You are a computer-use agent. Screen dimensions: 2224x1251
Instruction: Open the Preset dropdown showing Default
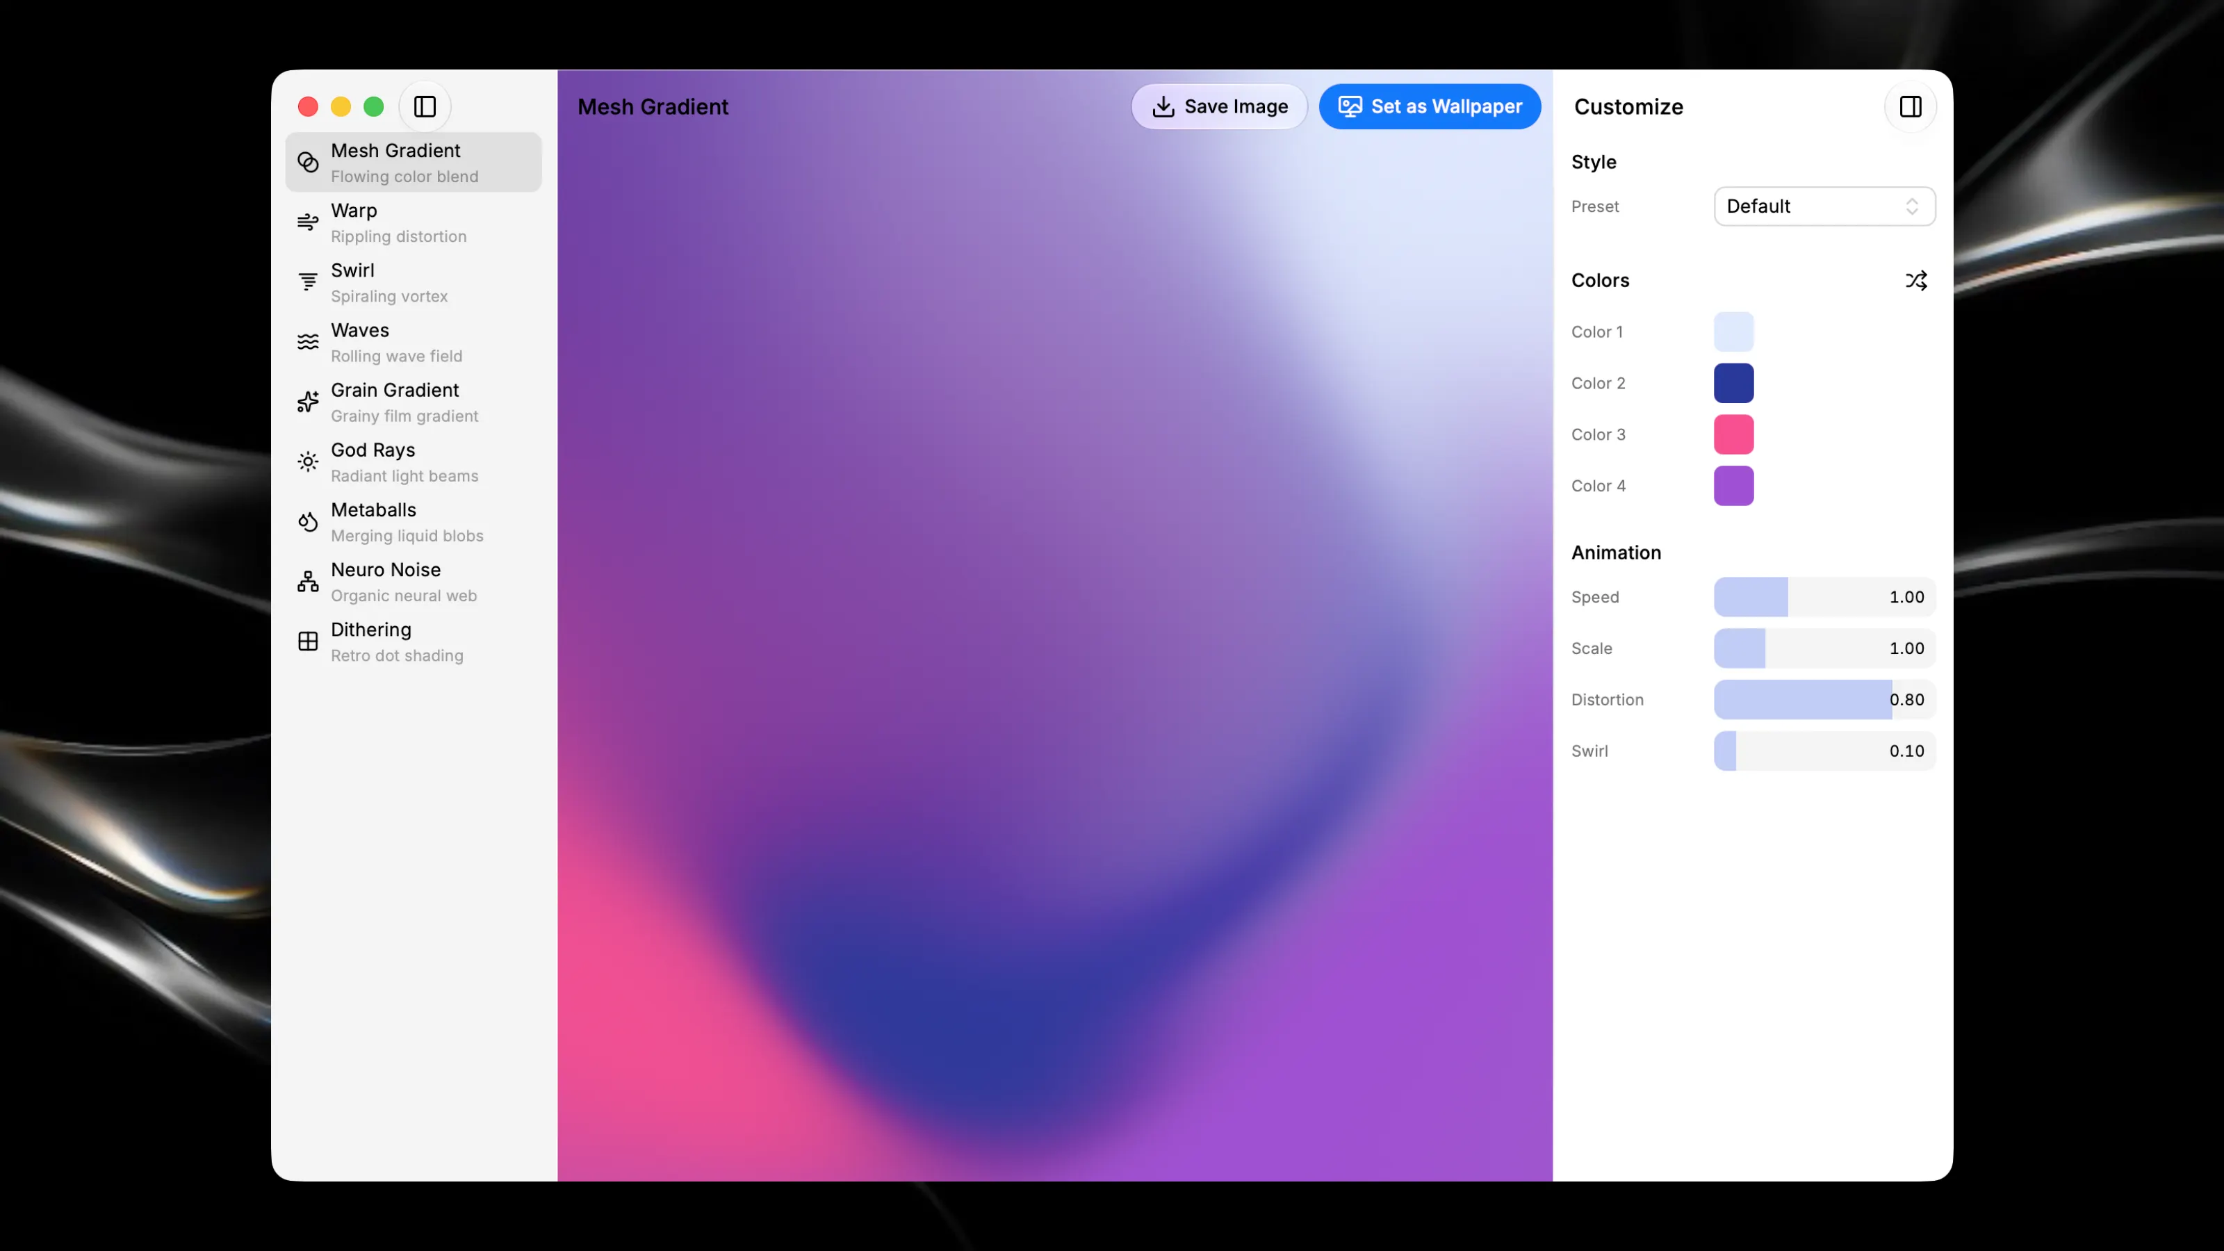click(1824, 206)
